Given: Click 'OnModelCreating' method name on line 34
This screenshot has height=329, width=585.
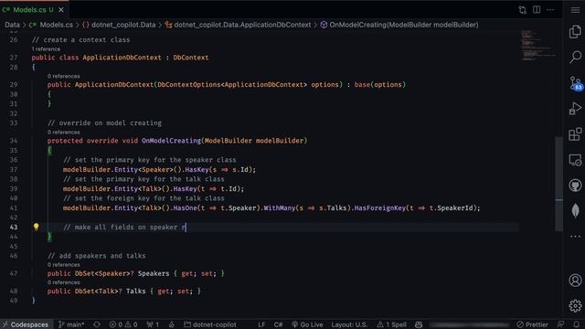Looking at the screenshot, I should point(171,141).
